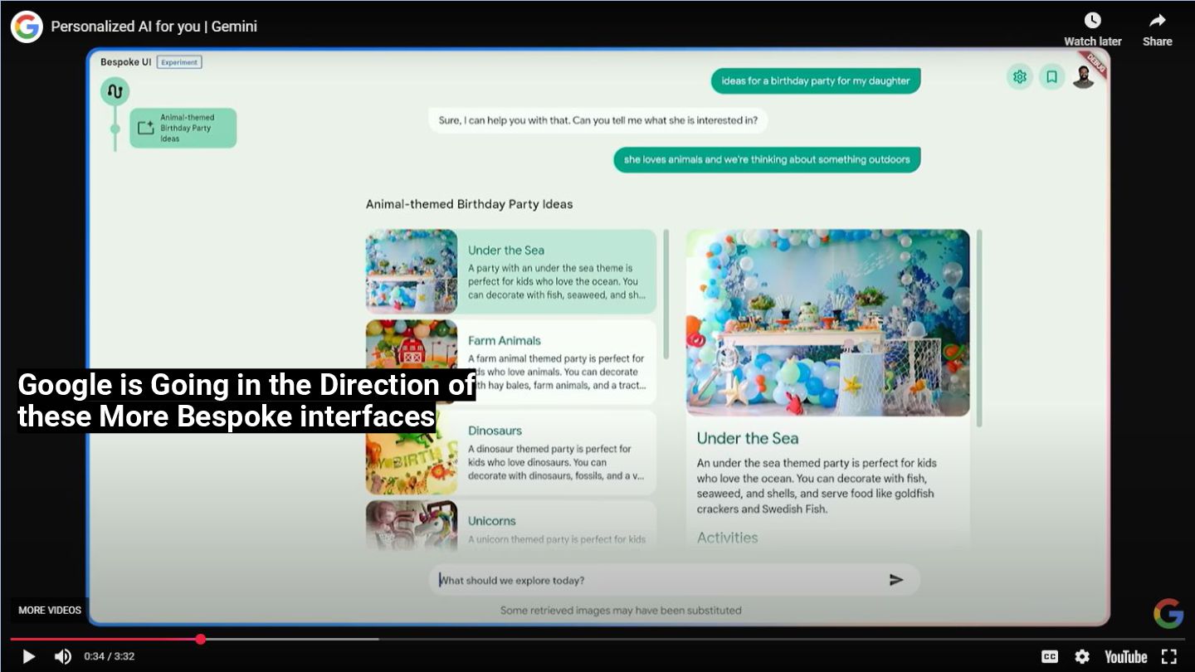The width and height of the screenshot is (1195, 672).
Task: Click 'Some retrieved images may have been substituted'
Action: [x=621, y=610]
